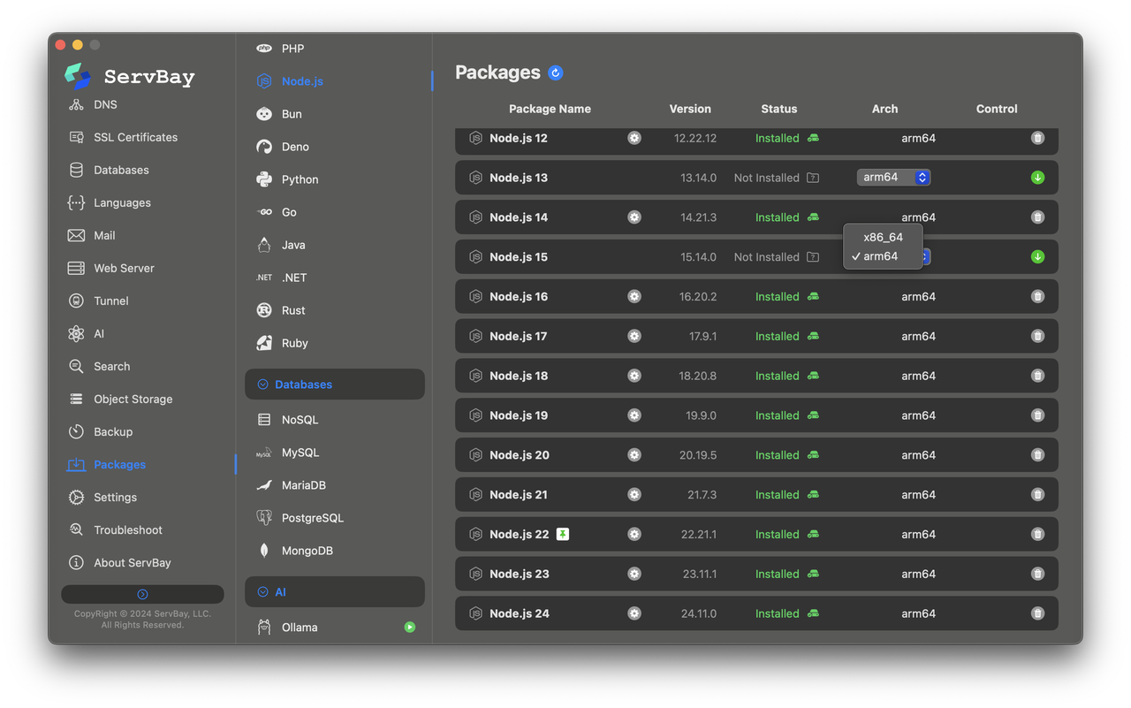Open settings gear for Node.js 24
Image resolution: width=1131 pixels, height=708 pixels.
point(634,613)
